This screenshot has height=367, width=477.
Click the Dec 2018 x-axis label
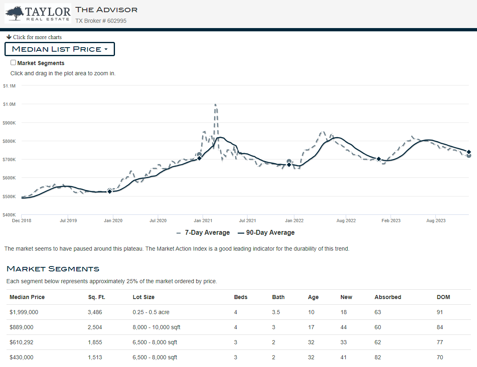tap(22, 221)
